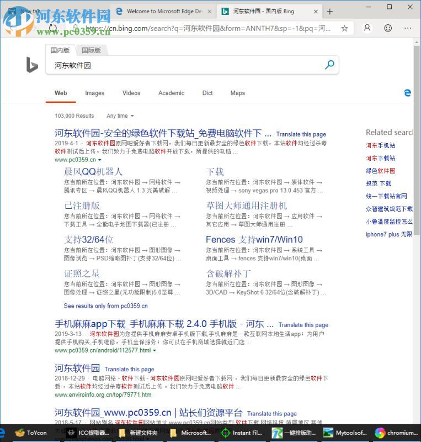Click related search 河东手机站
421x442 pixels.
[381, 145]
